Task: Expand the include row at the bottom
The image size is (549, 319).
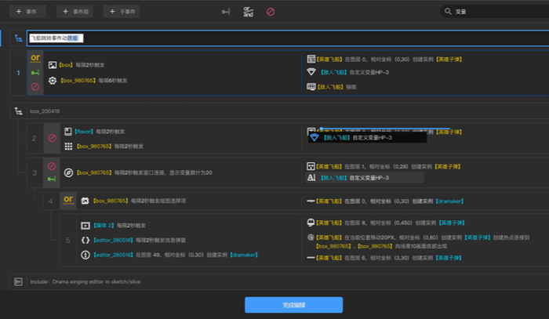Action: [x=18, y=281]
